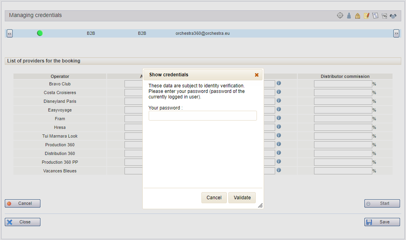406x240 pixels.
Task: Click the percent commission icon
Action: (x=384, y=16)
